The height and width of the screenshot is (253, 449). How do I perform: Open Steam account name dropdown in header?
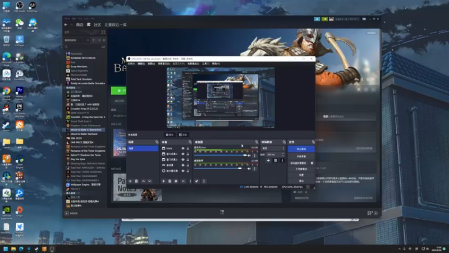click(346, 19)
